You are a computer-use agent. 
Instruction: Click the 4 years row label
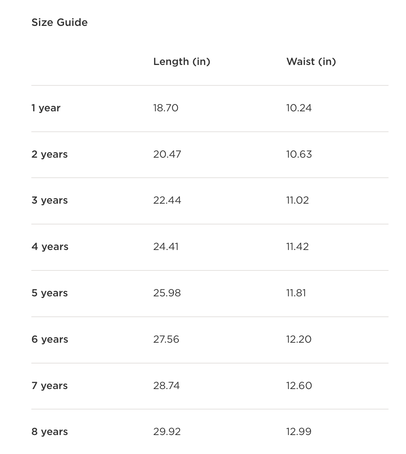point(50,247)
